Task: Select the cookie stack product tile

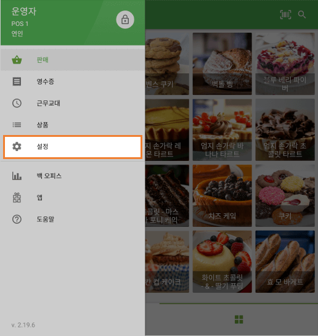Action: tap(167, 64)
